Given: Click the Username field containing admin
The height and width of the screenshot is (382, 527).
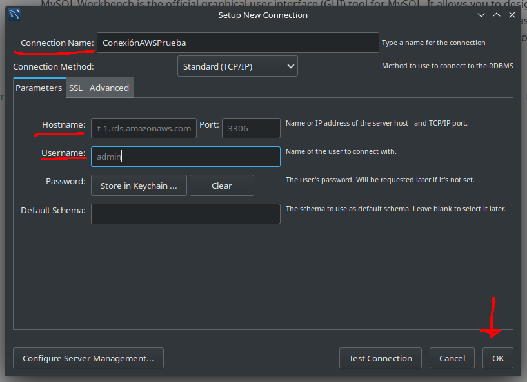Looking at the screenshot, I should (x=185, y=157).
